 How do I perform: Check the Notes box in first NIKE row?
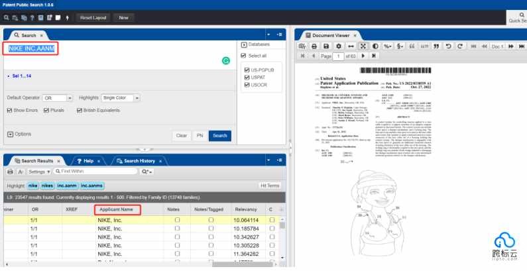pos(177,220)
